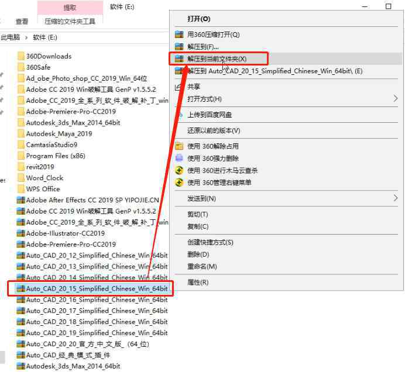Click folder icon of Program Files (x86)

click(20, 156)
